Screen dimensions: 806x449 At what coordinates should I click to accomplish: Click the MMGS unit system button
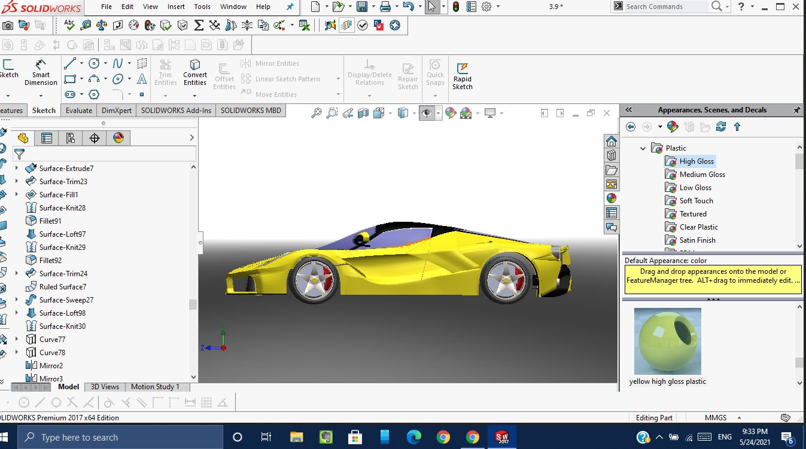pos(716,418)
